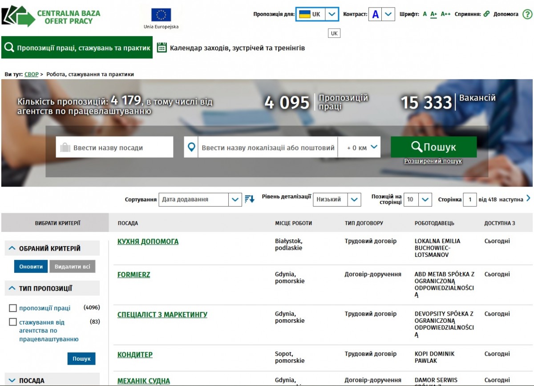Click Białystok, podlaskie location cell
Screen dimensions: 534x386
point(289,244)
